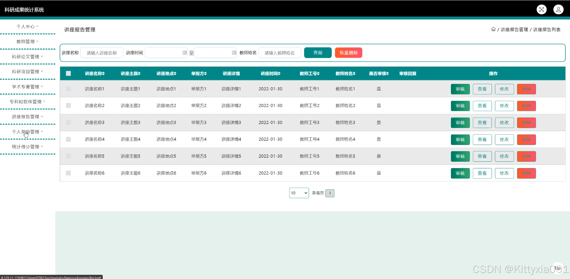Click the Top scroll-to-top button
The height and width of the screenshot is (279, 570).
point(557,268)
